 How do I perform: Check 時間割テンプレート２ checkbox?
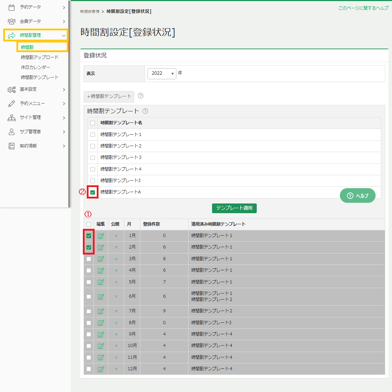[x=93, y=146]
